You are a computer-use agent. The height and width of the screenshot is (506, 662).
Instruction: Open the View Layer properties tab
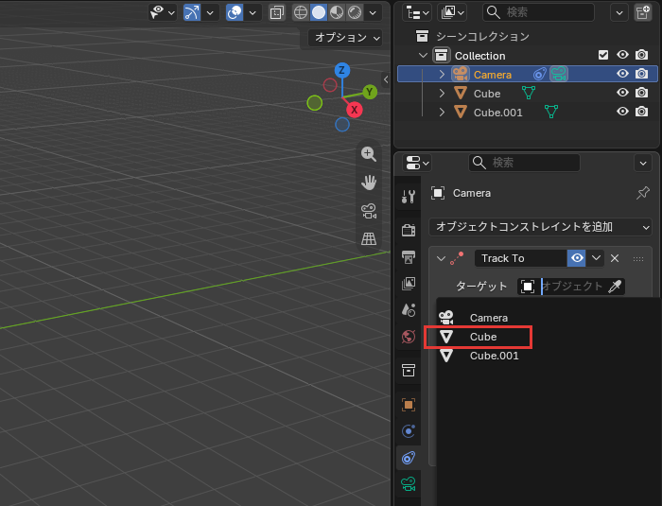(409, 284)
